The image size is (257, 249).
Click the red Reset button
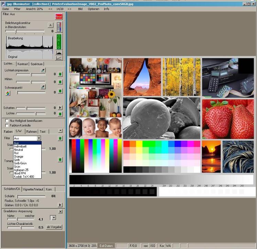coord(59,17)
